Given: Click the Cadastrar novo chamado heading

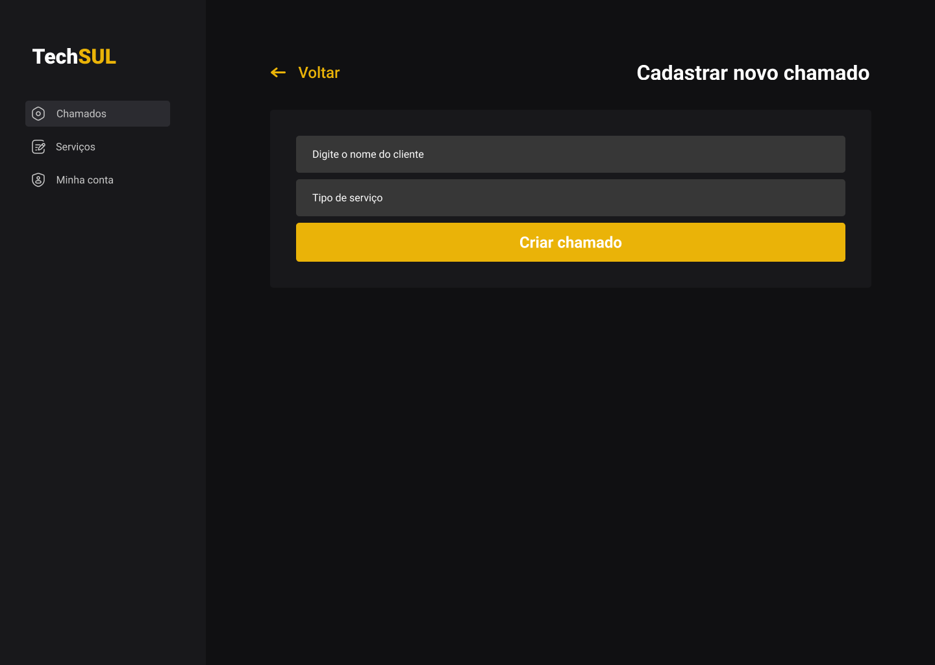Looking at the screenshot, I should (x=753, y=73).
